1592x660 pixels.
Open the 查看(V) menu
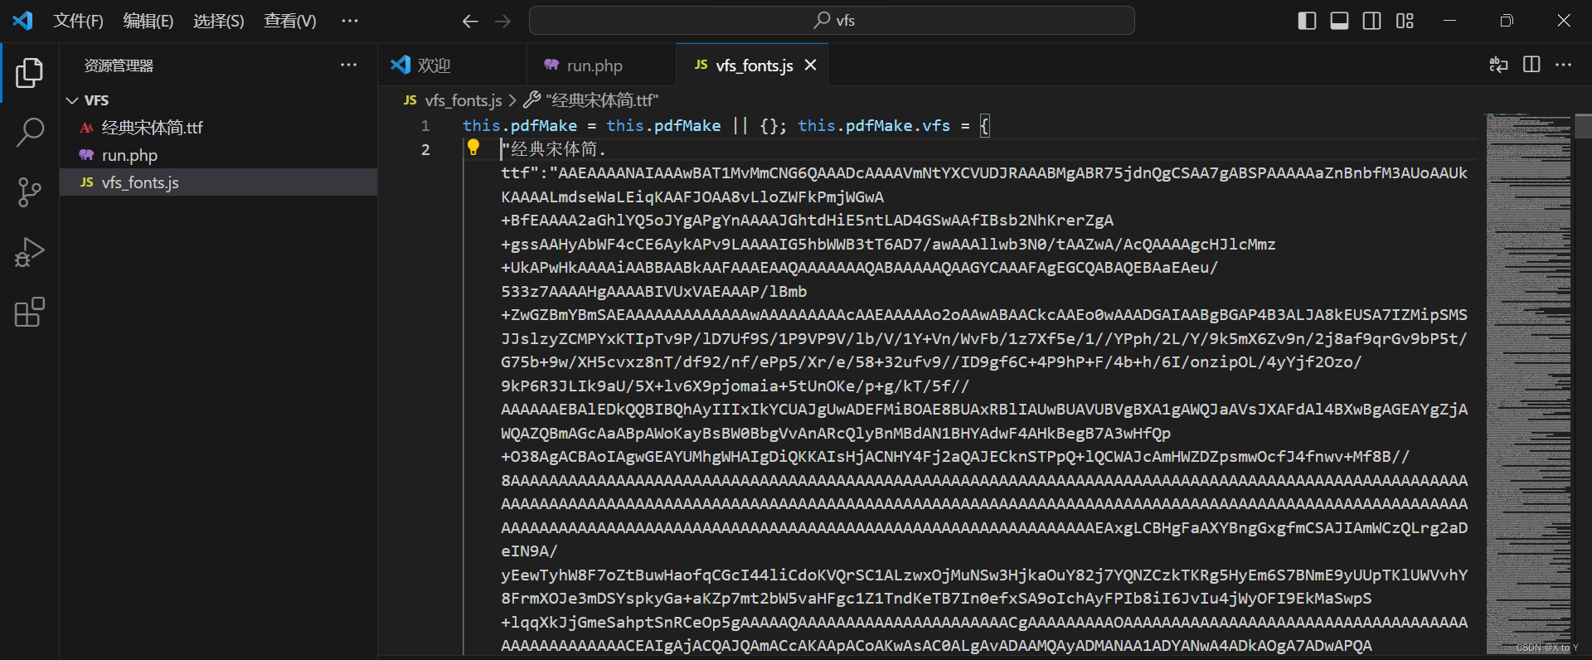290,21
